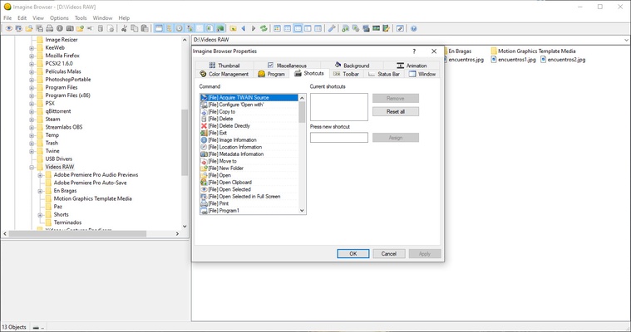Open the path dropdown for D:\Videos RAW
This screenshot has width=631, height=332.
click(624, 40)
